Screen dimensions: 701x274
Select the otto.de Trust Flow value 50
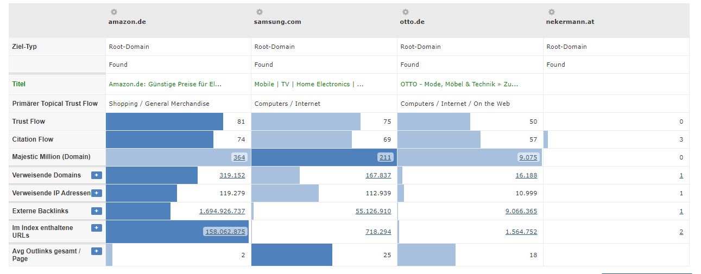point(533,122)
